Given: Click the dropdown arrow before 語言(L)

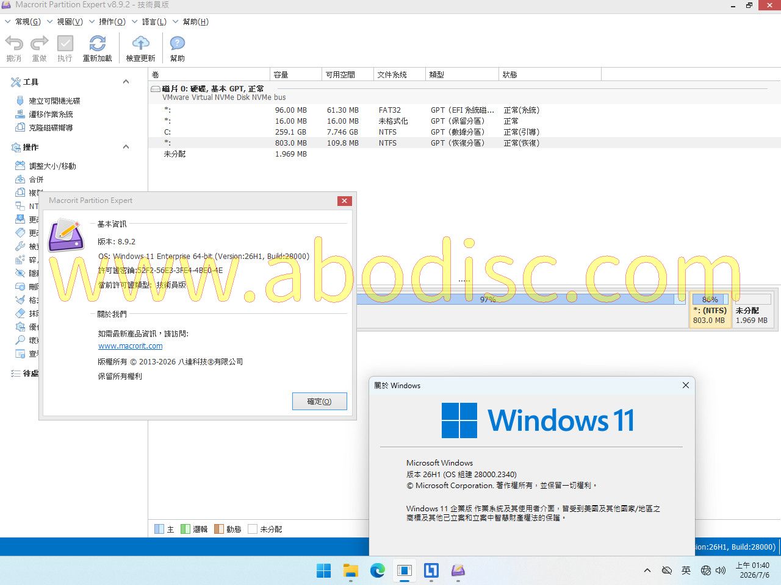Looking at the screenshot, I should [x=135, y=22].
